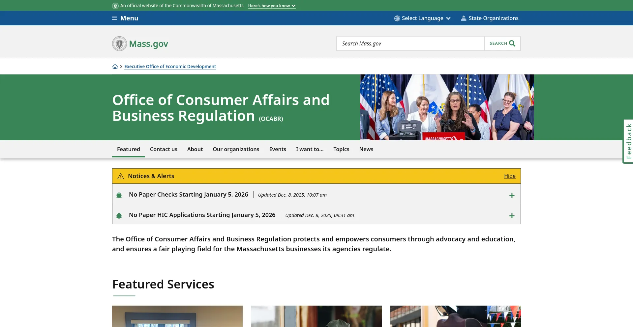Image resolution: width=633 pixels, height=327 pixels.
Task: Open the Feedback side tab
Action: tap(628, 141)
